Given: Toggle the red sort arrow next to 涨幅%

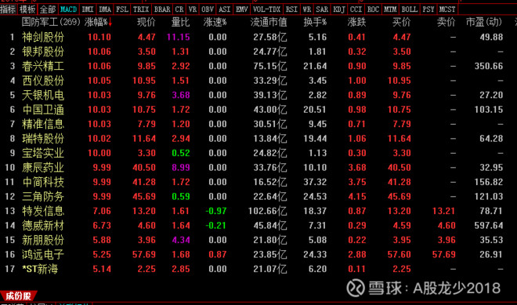Looking at the screenshot, I should coord(110,22).
